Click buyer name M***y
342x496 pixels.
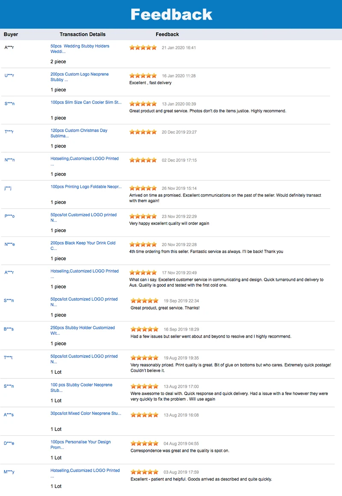point(9,472)
